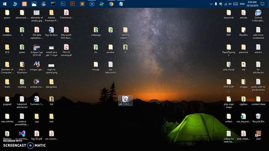This screenshot has width=269, height=151.
Task: Select the php-cheat... PDF file
Action: [x=243, y=135]
